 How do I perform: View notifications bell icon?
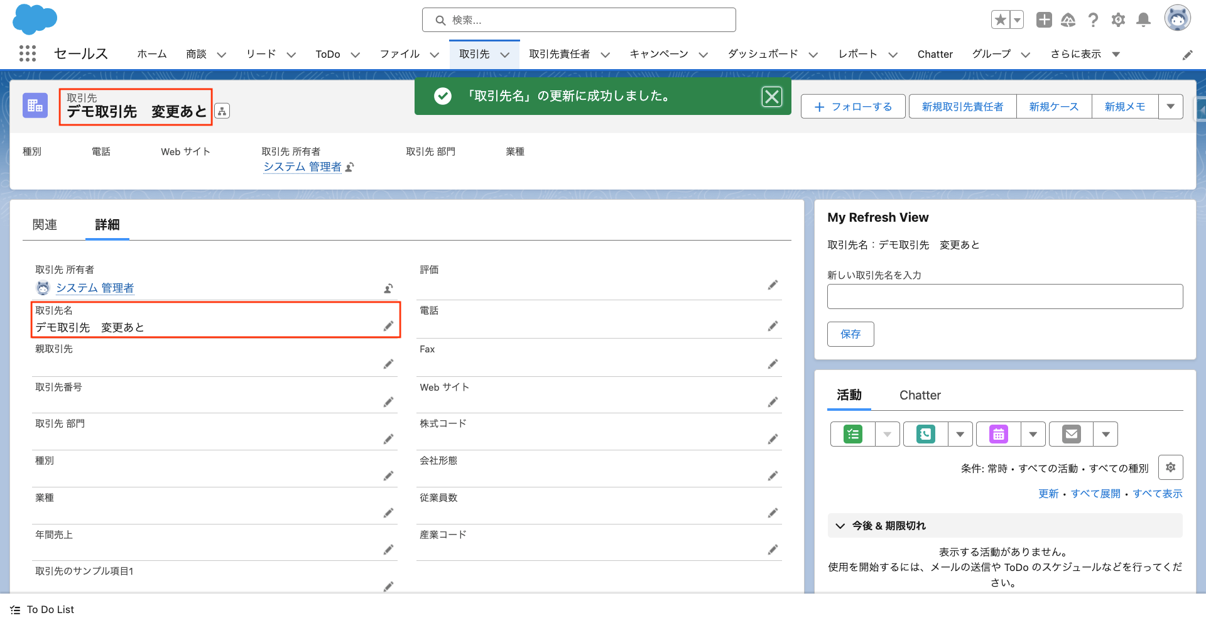(1143, 19)
